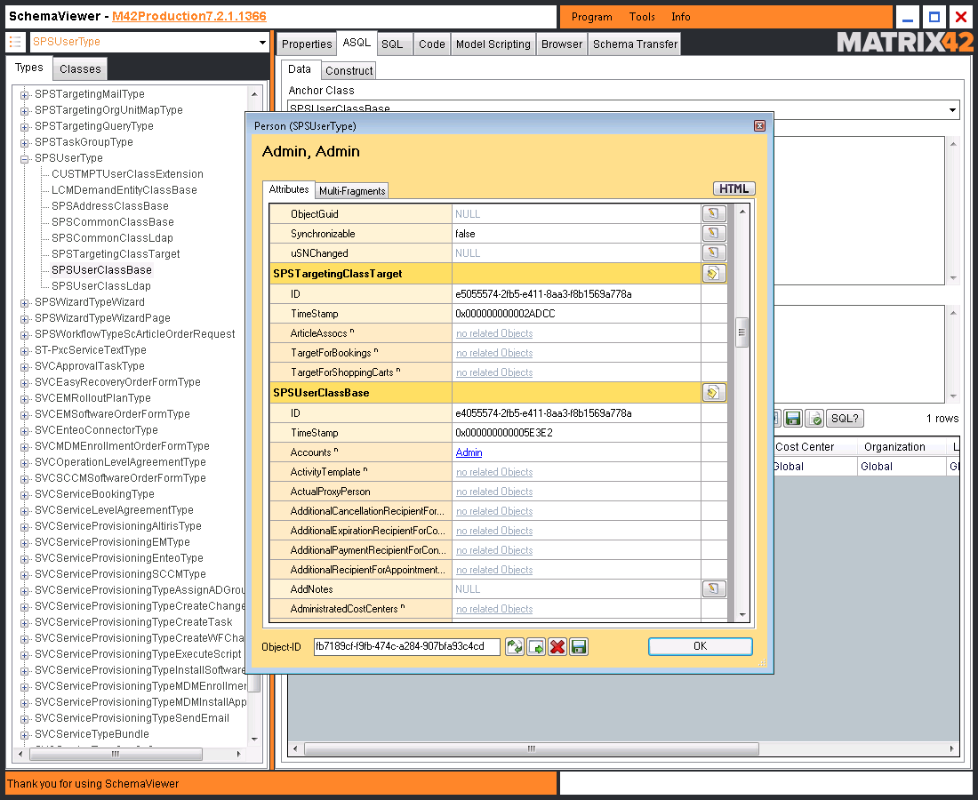Image resolution: width=978 pixels, height=800 pixels.
Task: Click the edit icon for uSNChanged row
Action: pos(714,252)
